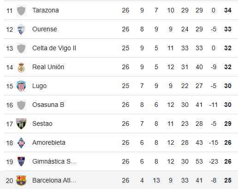Click the Osasuna B placeholder shield icon

pyautogui.click(x=21, y=105)
